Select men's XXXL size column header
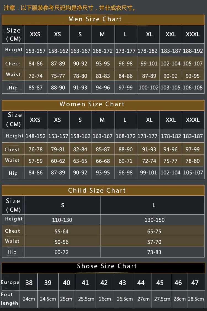Viewport: 207px width, 311px height. click(x=193, y=34)
